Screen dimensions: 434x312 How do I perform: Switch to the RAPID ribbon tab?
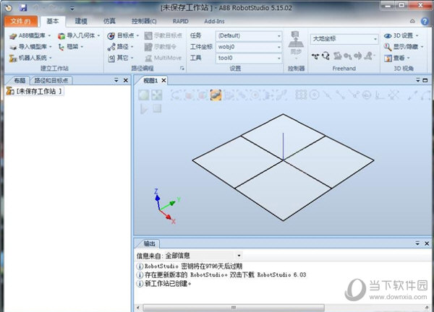coord(180,21)
